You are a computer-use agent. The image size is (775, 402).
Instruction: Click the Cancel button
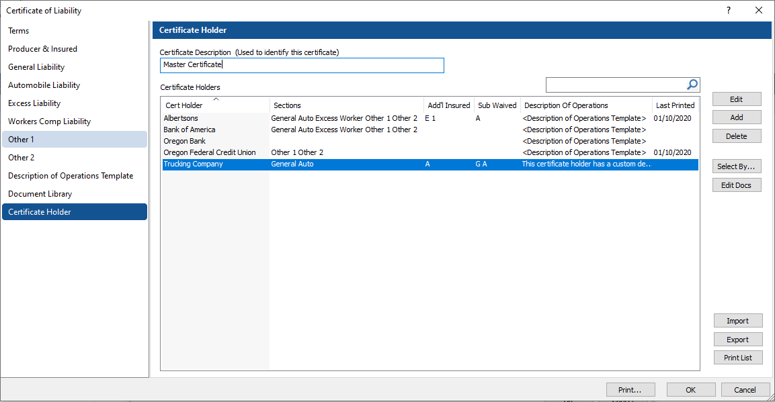click(745, 390)
